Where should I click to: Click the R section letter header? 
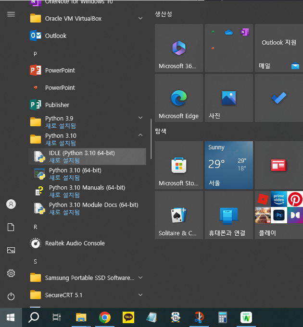[35, 227]
